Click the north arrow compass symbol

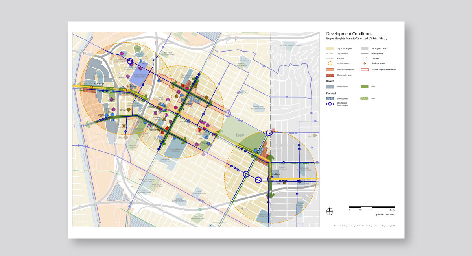[330, 211]
